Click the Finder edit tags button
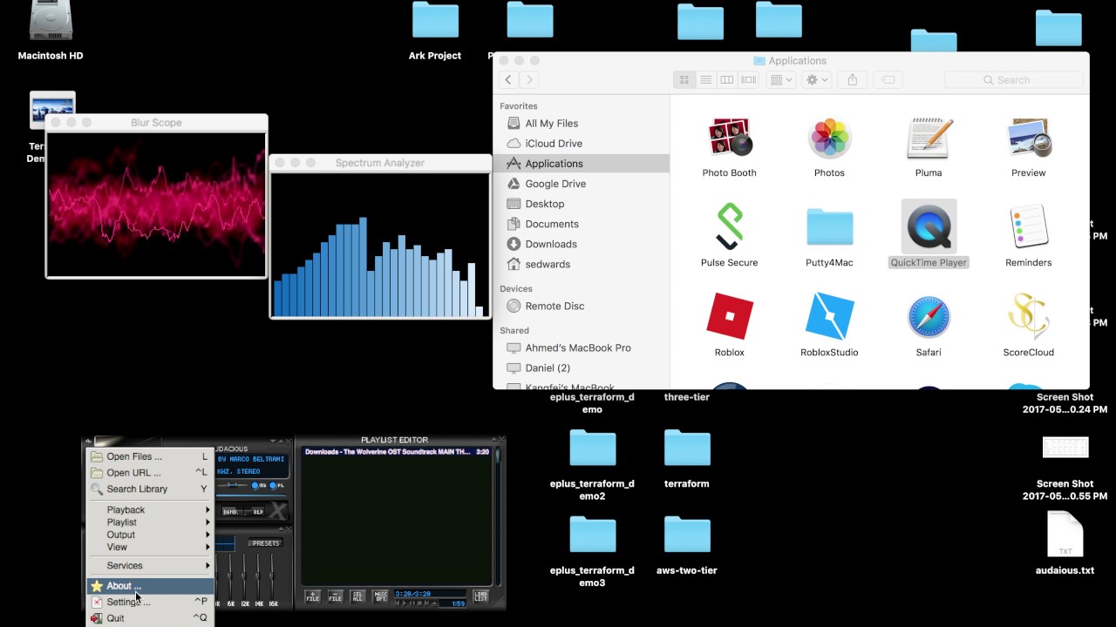The width and height of the screenshot is (1116, 627). click(888, 79)
